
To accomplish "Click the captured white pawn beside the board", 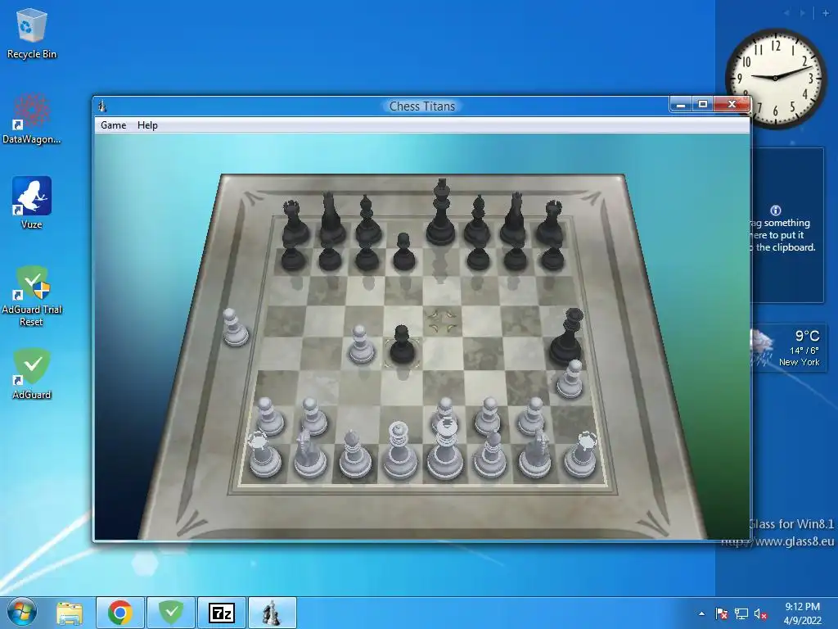I will [235, 328].
